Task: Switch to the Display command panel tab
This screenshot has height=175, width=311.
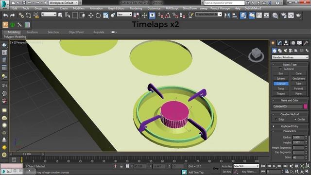Action: tap(299, 43)
